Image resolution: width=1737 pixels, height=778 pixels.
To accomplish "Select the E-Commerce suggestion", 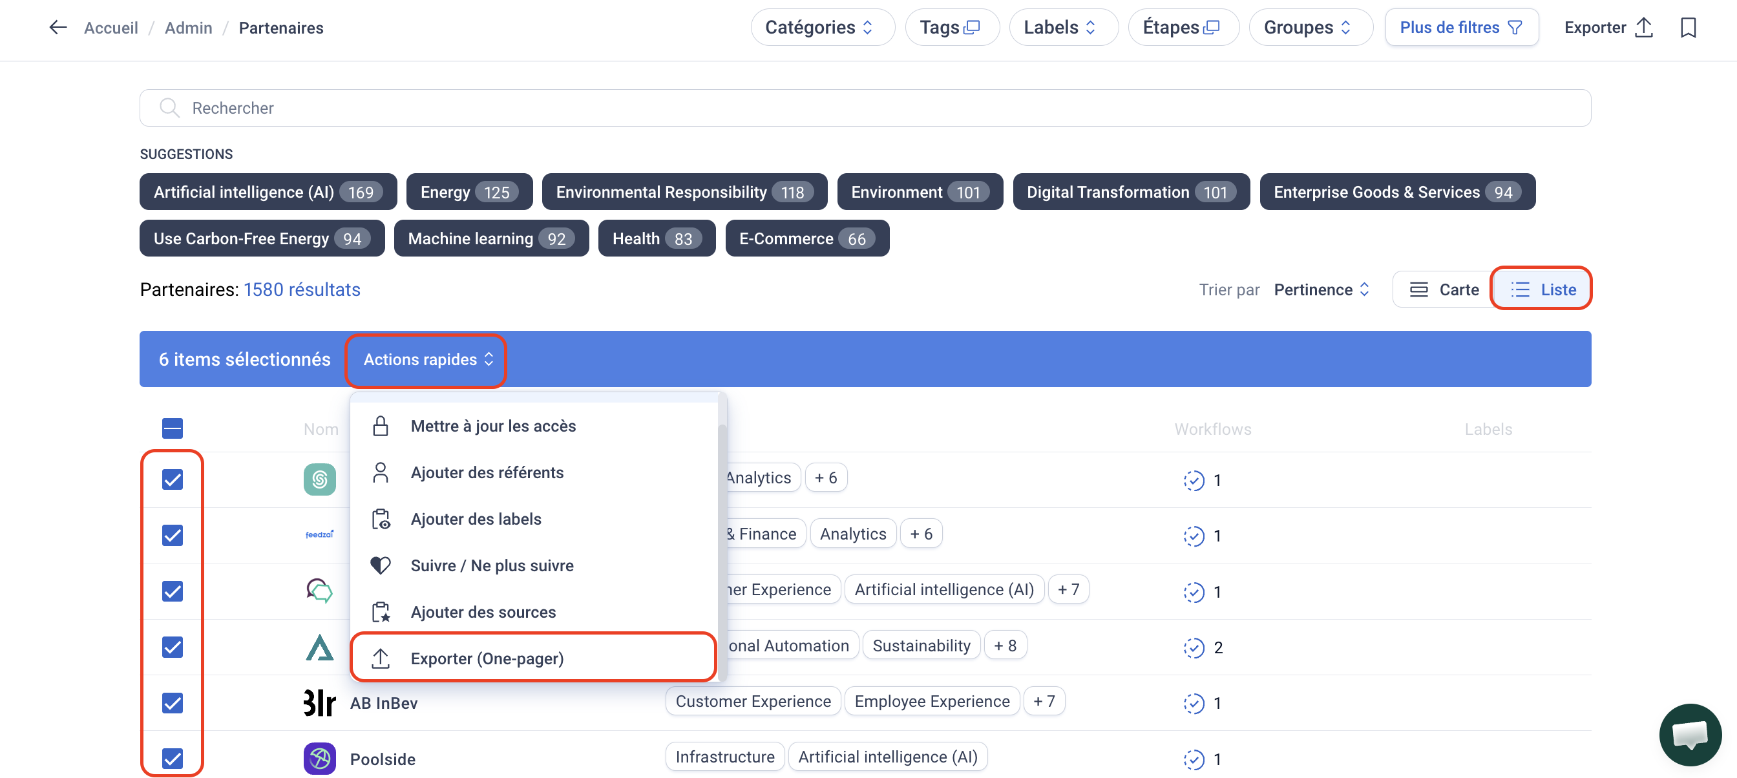I will [806, 238].
